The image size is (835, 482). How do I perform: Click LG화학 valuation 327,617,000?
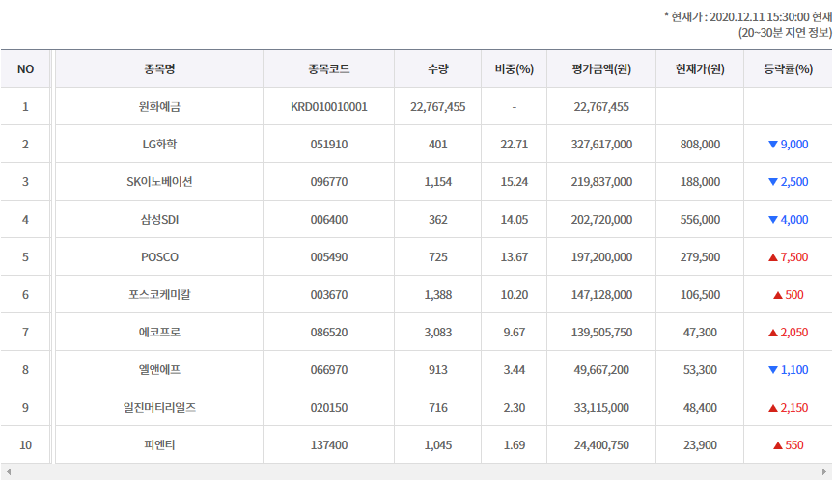tap(601, 145)
